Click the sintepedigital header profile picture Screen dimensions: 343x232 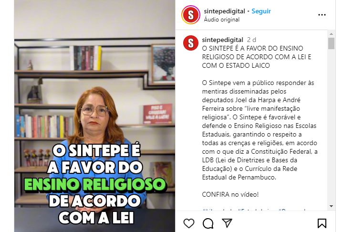[x=191, y=15]
